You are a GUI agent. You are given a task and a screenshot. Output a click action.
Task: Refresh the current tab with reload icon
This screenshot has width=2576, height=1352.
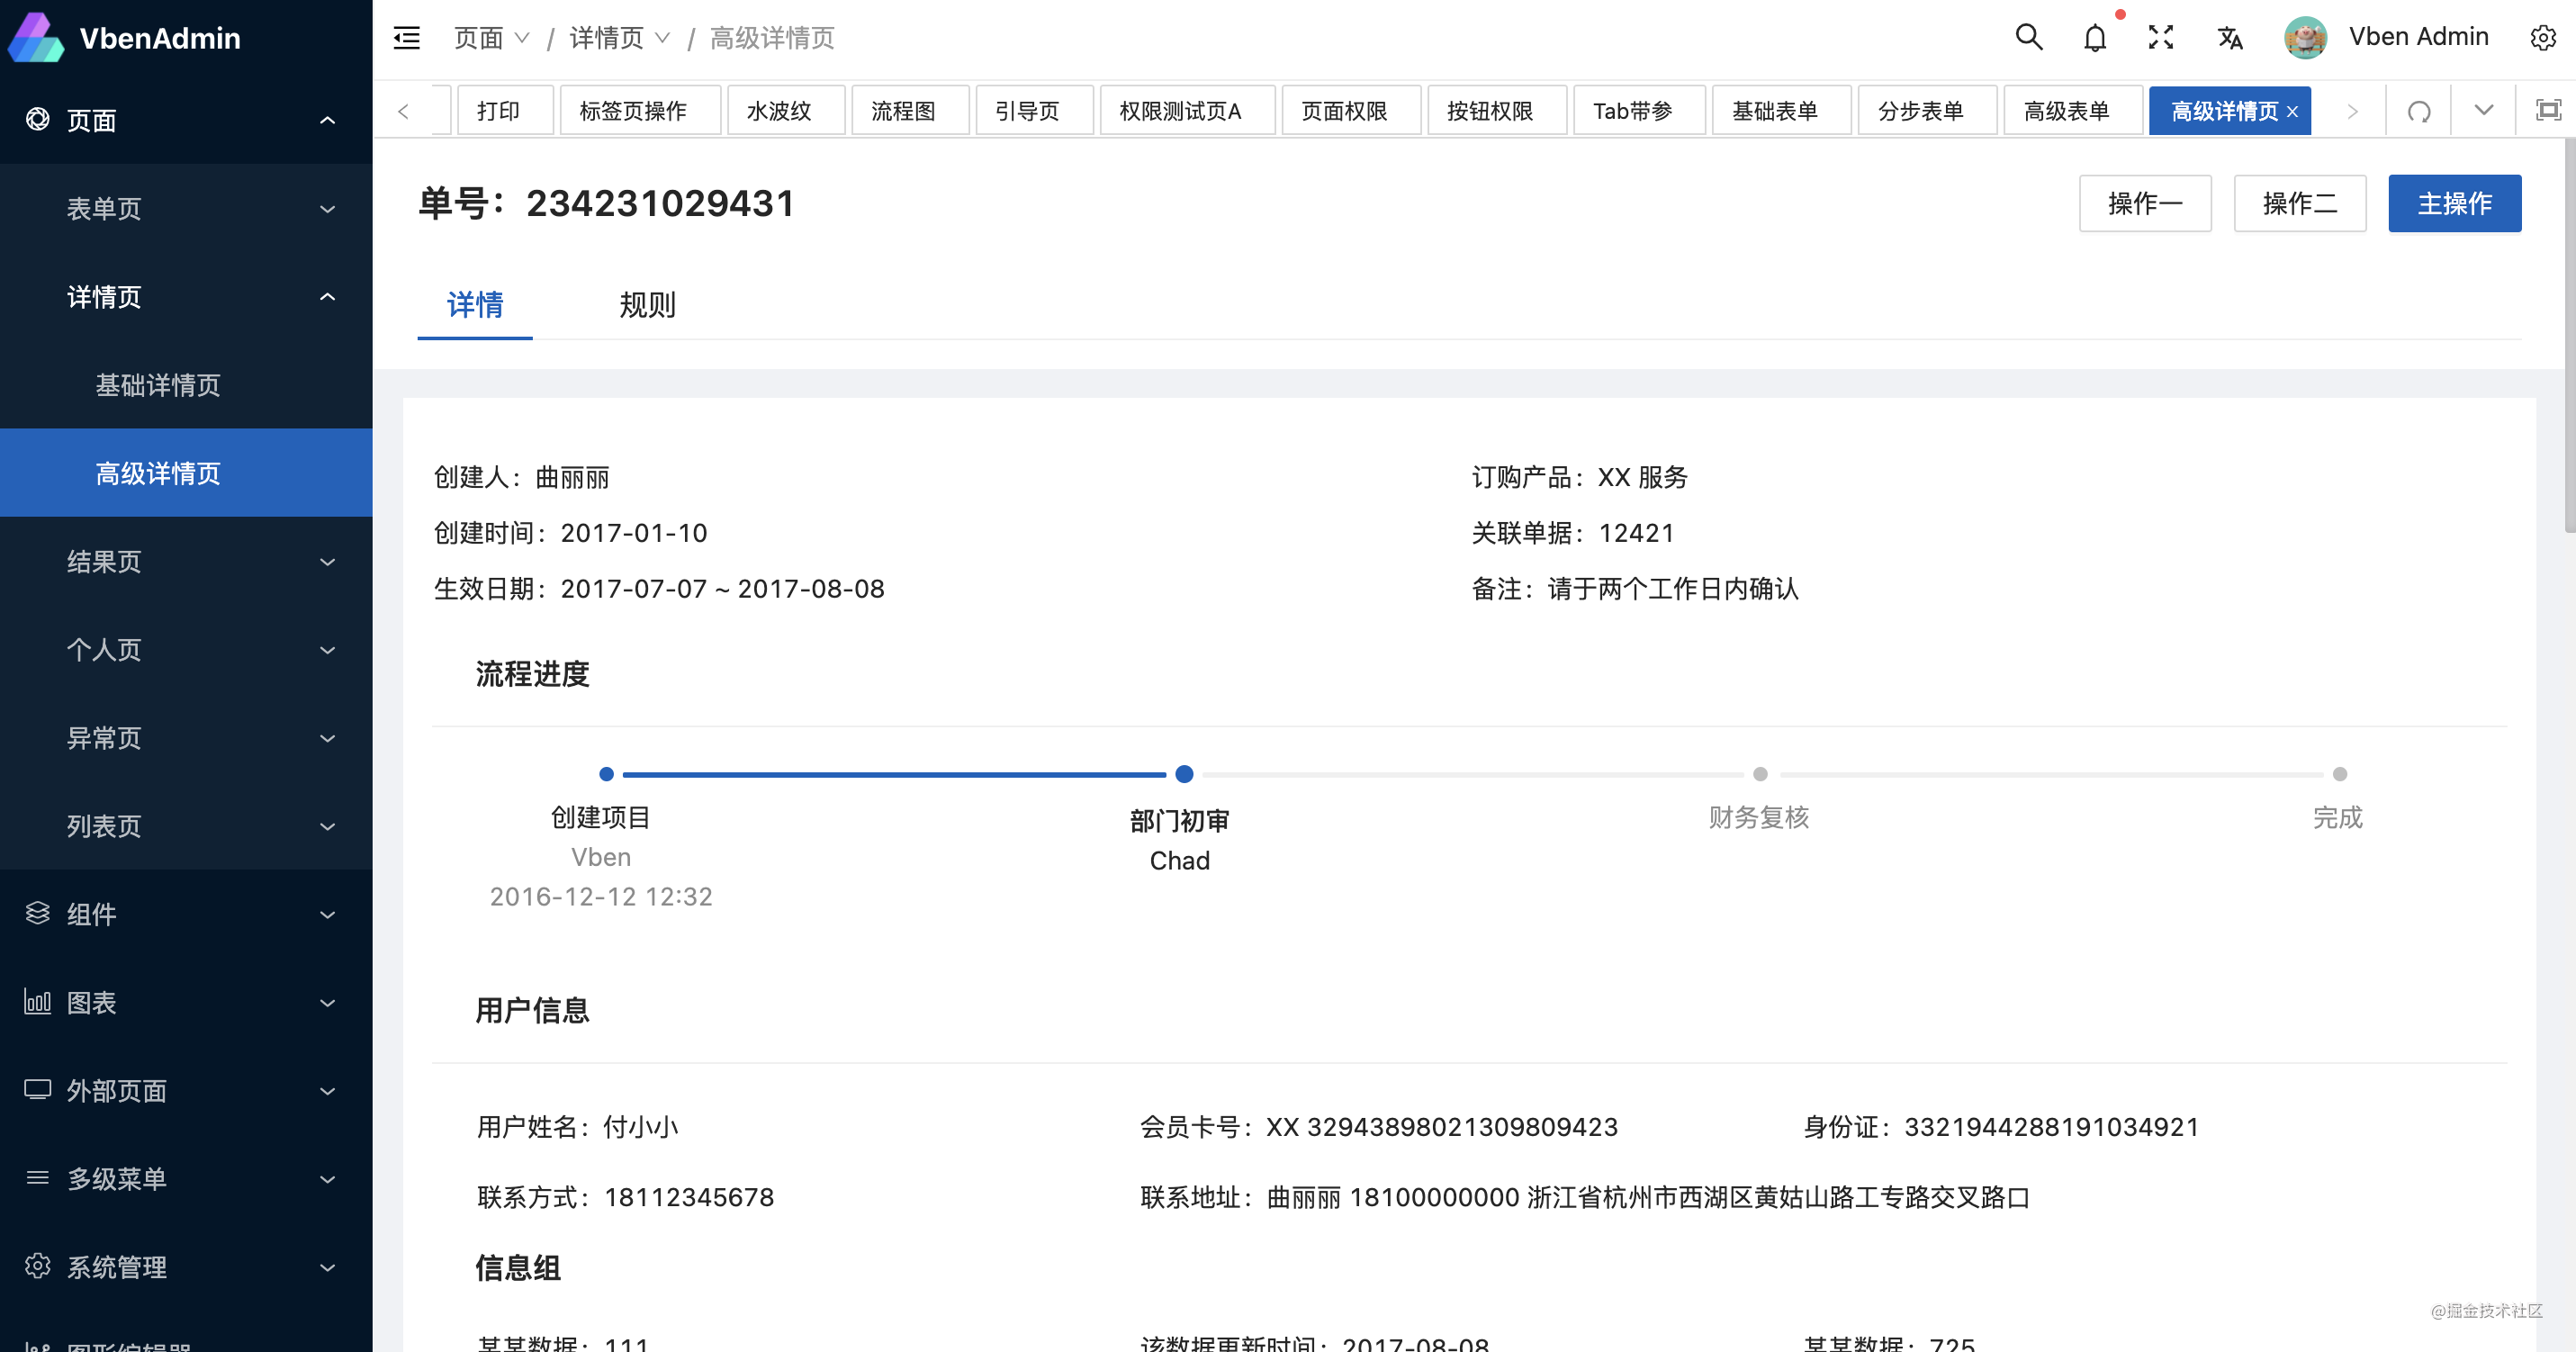[x=2419, y=111]
